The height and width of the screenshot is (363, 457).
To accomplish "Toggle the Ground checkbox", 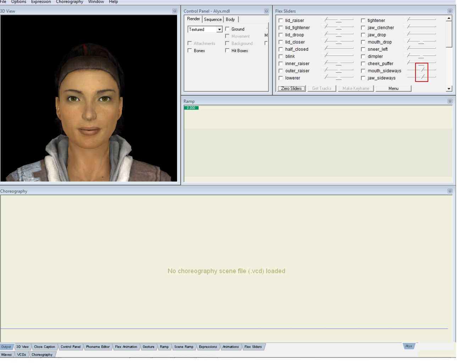I will tap(227, 29).
